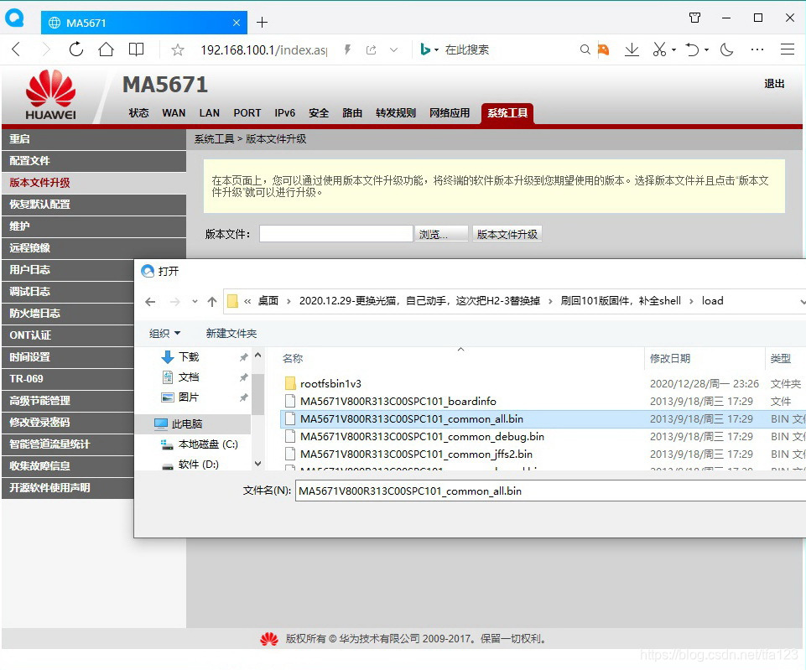Open the LAN tab
Image resolution: width=806 pixels, height=670 pixels.
tap(209, 113)
